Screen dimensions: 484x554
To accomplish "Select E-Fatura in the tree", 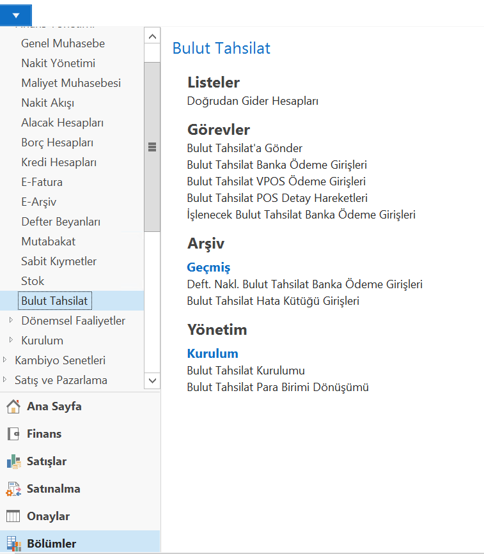I will pos(42,182).
